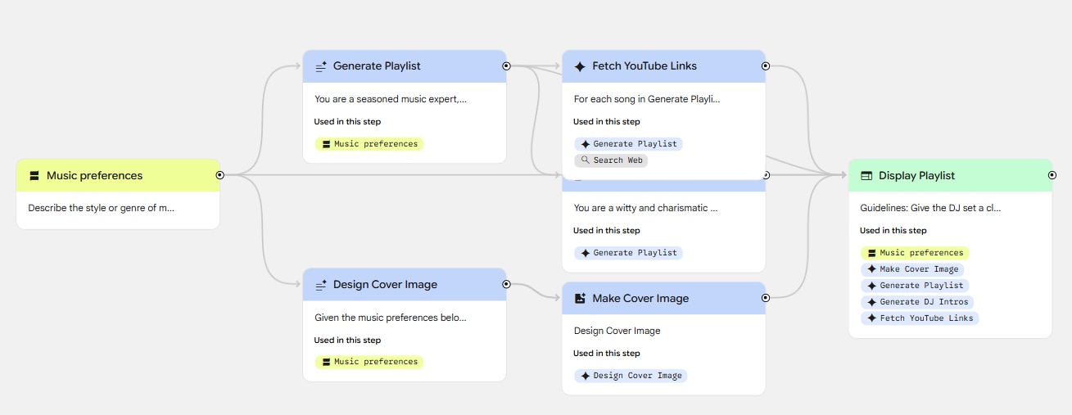Click the Generate Playlist node header icon

click(x=321, y=66)
